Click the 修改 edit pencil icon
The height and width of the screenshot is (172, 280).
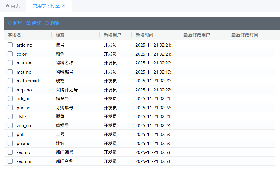tap(28, 23)
